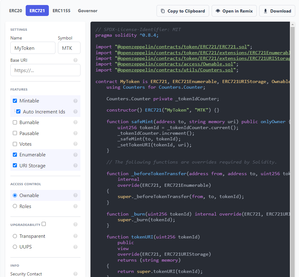Click the Open in Remix button
Screen dimensions: 299x277
234,11
